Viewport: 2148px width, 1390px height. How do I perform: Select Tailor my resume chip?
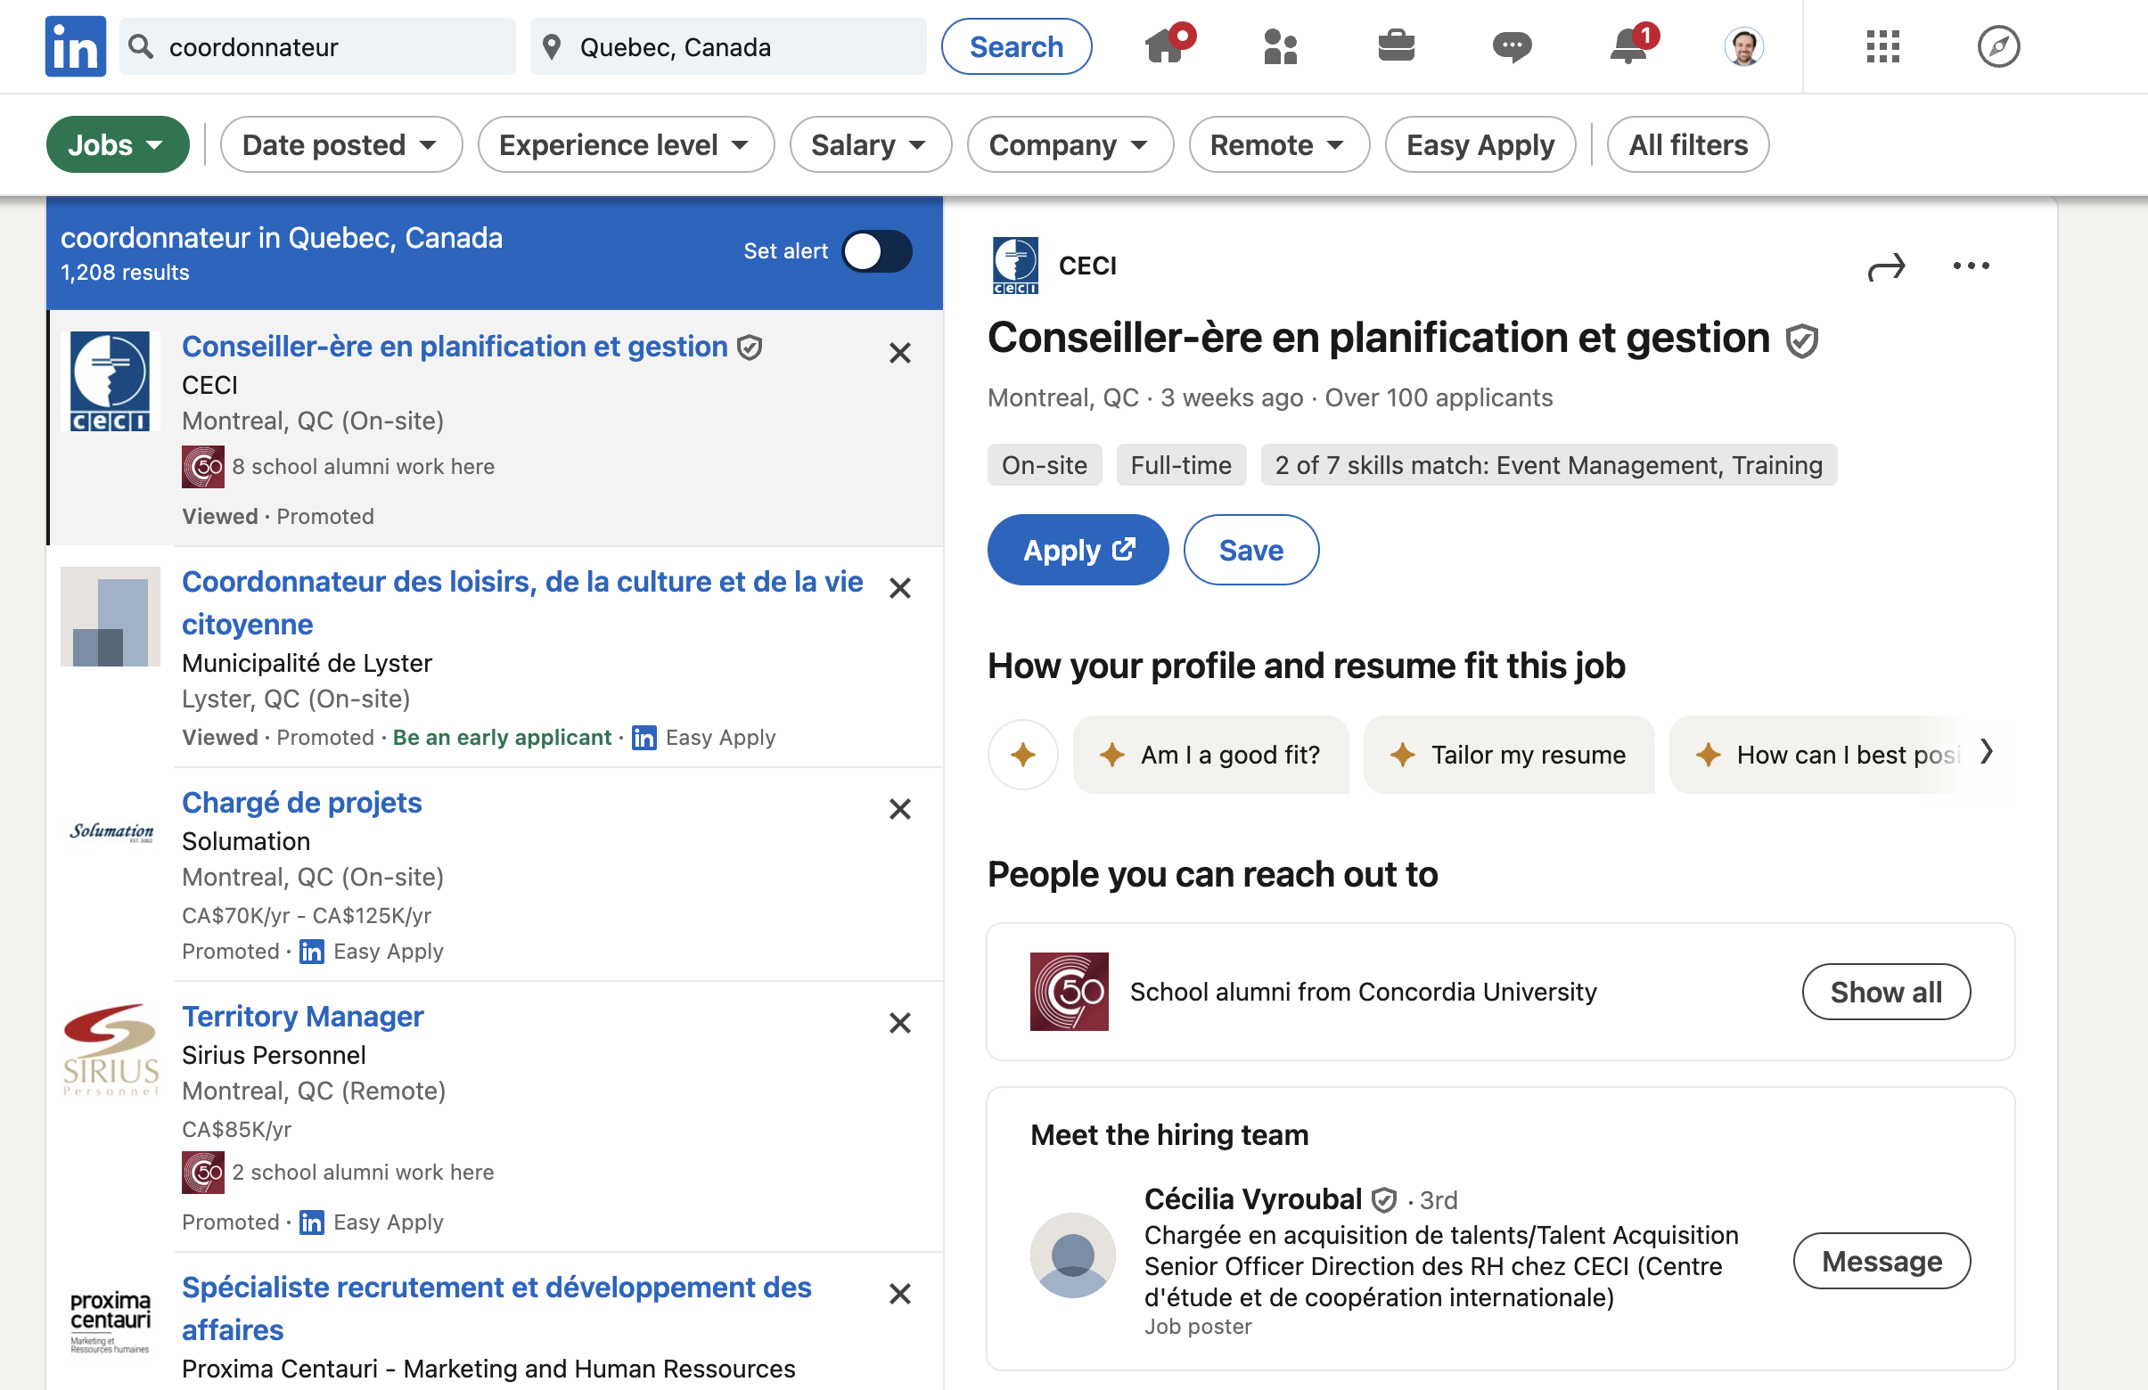tap(1508, 754)
